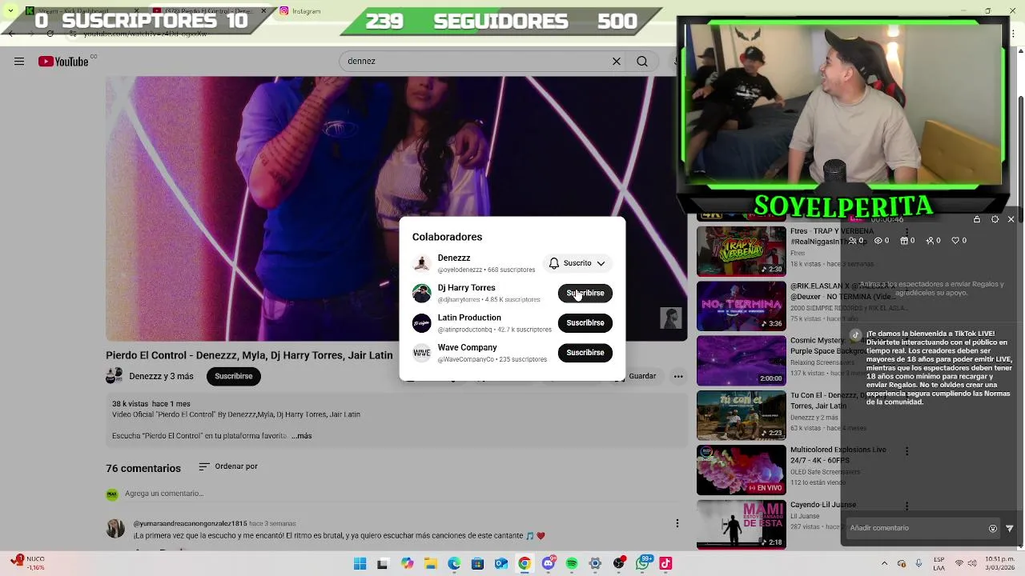Open Latin Production channel avatar
The width and height of the screenshot is (1025, 576).
(x=421, y=323)
